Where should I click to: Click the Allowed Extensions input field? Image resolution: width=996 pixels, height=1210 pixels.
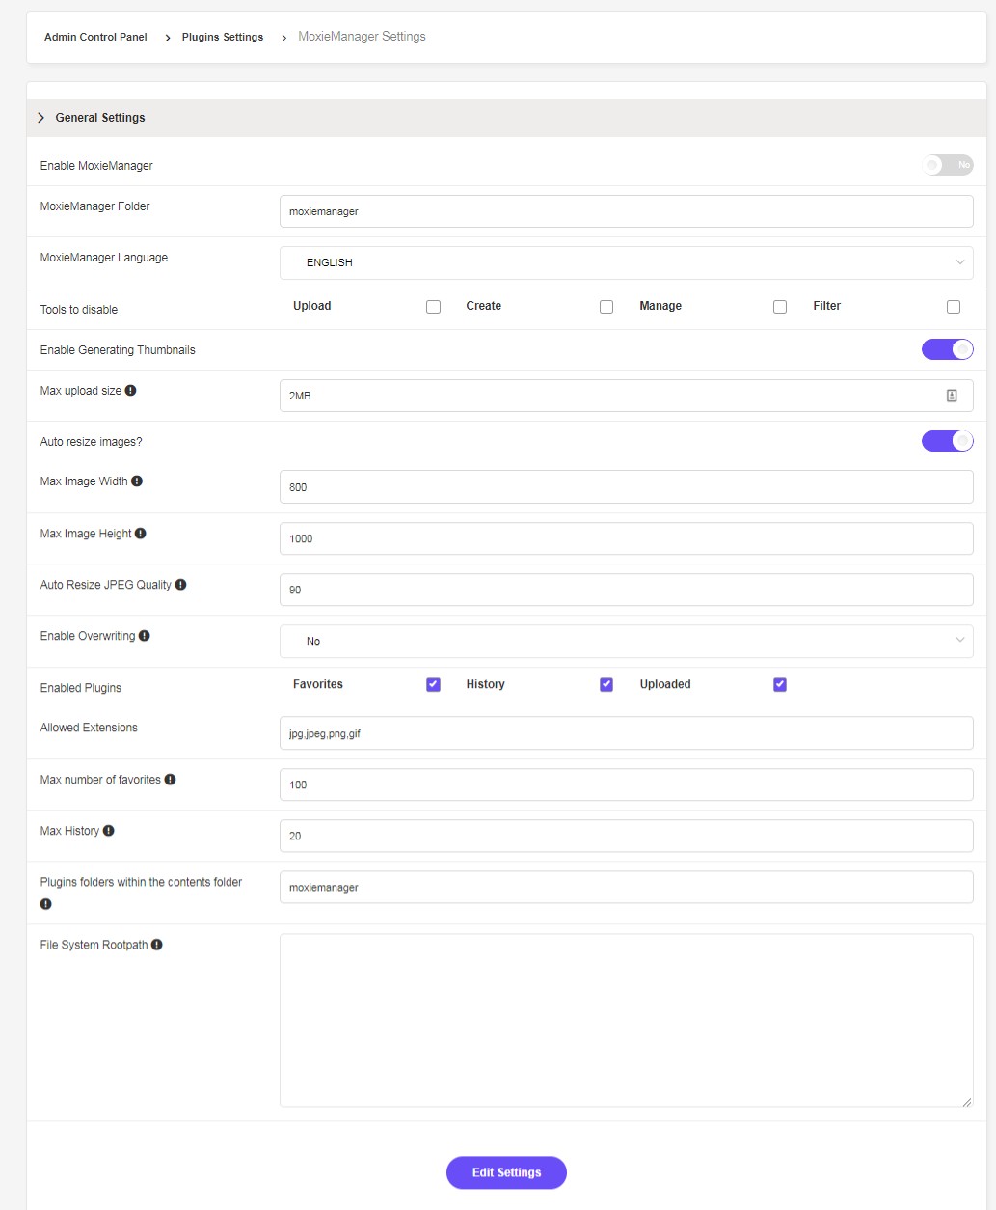[627, 733]
